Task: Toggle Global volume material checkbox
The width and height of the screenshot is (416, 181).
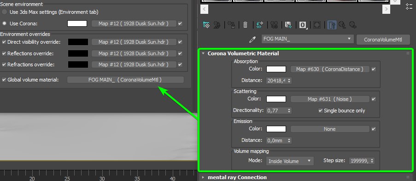Action: [4, 80]
